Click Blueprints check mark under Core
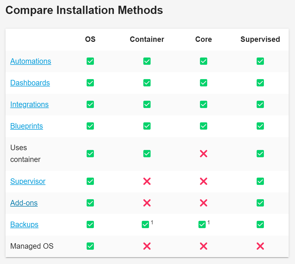The width and height of the screenshot is (295, 264). (204, 126)
